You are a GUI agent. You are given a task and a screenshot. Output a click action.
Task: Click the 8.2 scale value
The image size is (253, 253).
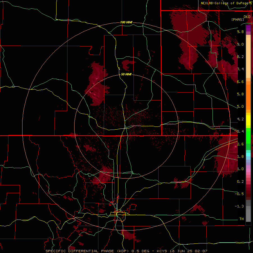point(240,57)
